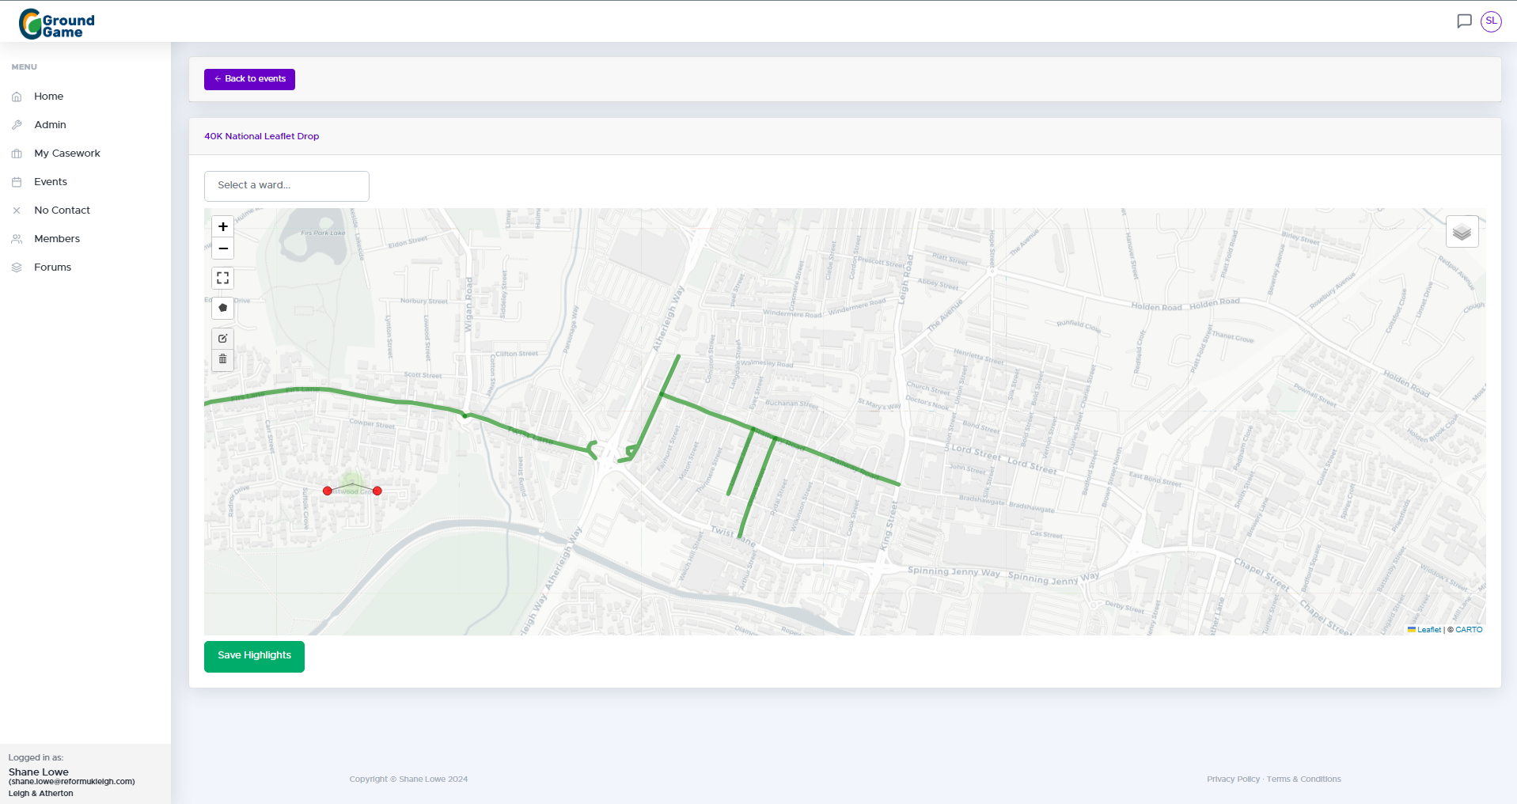Select the delete layers trash tool
Screen dimensions: 1517x804
click(222, 358)
